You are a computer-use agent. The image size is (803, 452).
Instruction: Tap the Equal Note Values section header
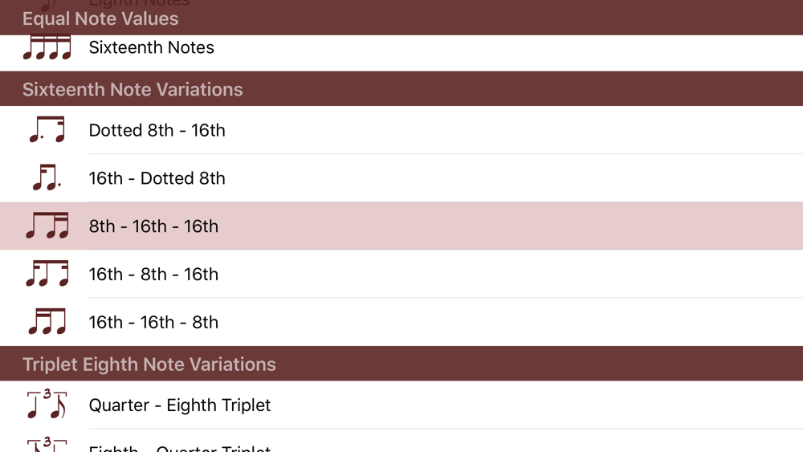tap(401, 18)
